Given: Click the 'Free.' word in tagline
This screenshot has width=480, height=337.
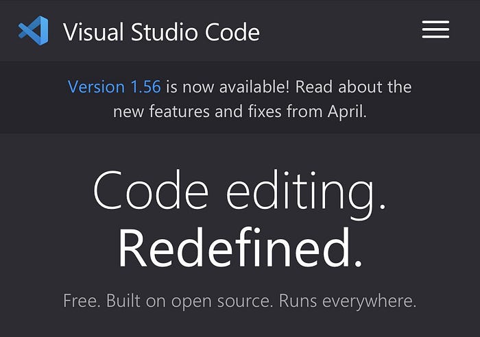Looking at the screenshot, I should click(82, 301).
